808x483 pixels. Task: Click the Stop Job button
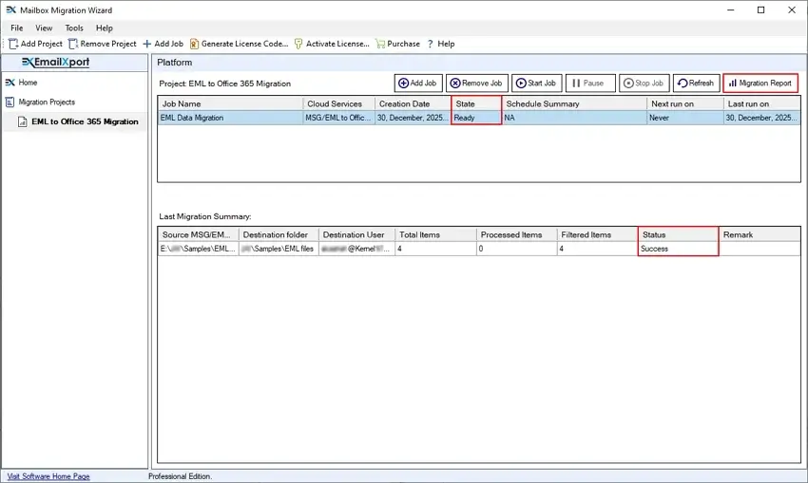(644, 83)
